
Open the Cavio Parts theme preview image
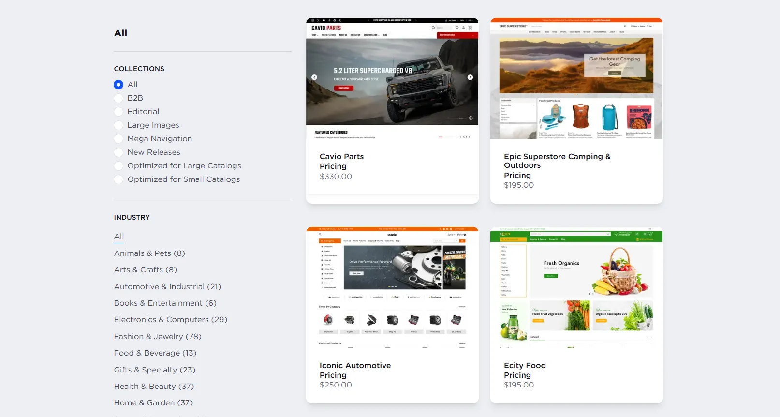tap(392, 79)
